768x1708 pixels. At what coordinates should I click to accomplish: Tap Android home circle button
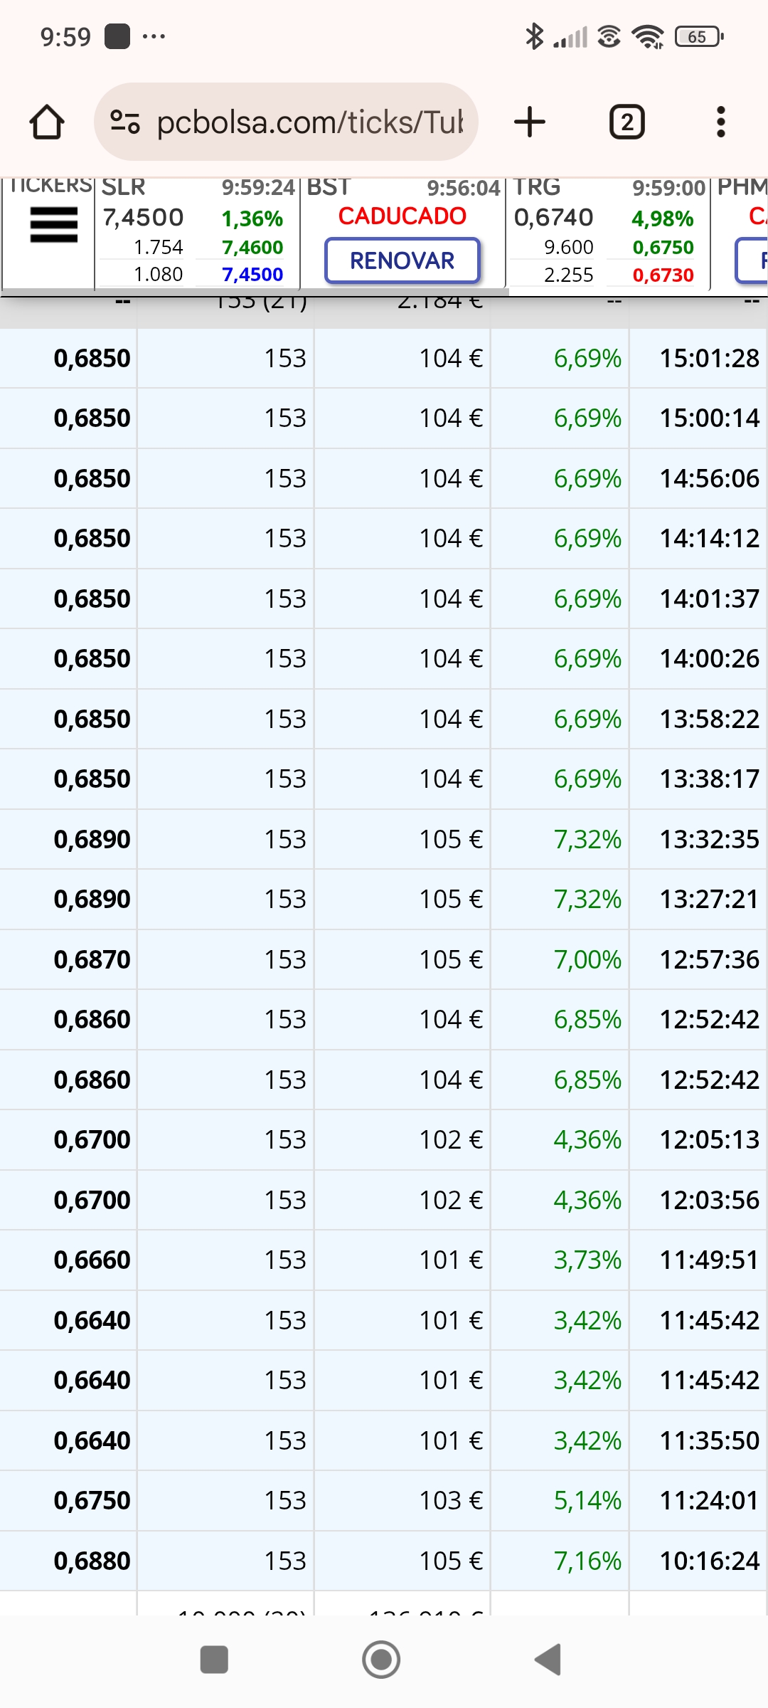coord(381,1660)
